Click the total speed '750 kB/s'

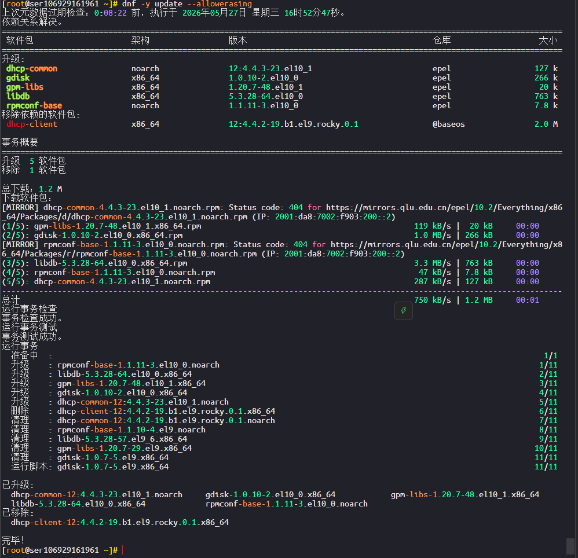(x=432, y=300)
